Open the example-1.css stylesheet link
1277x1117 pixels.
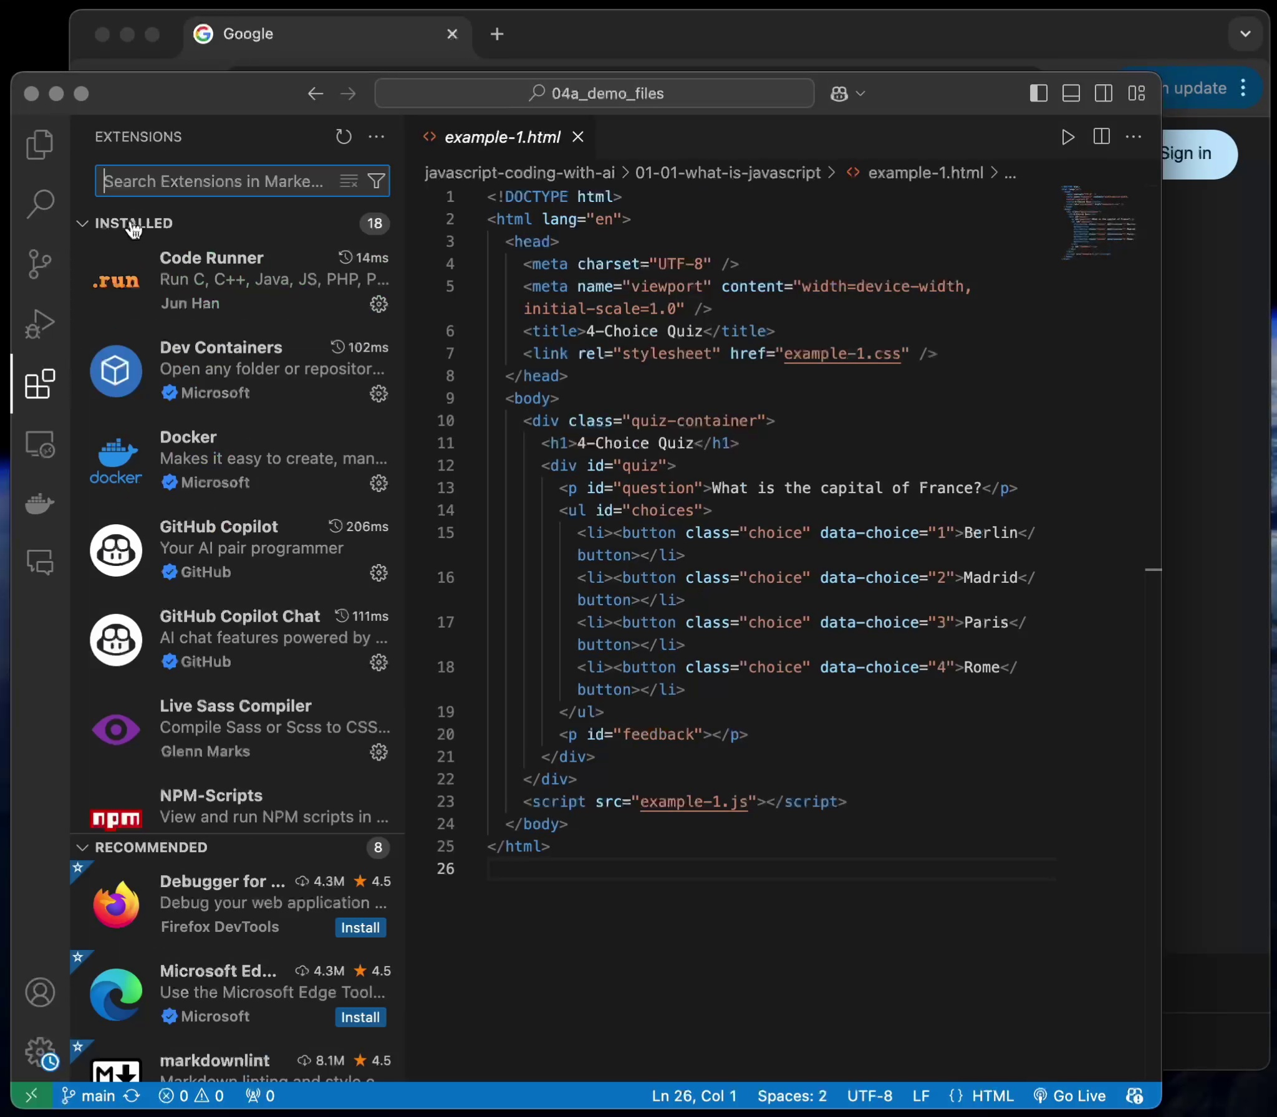coord(842,353)
